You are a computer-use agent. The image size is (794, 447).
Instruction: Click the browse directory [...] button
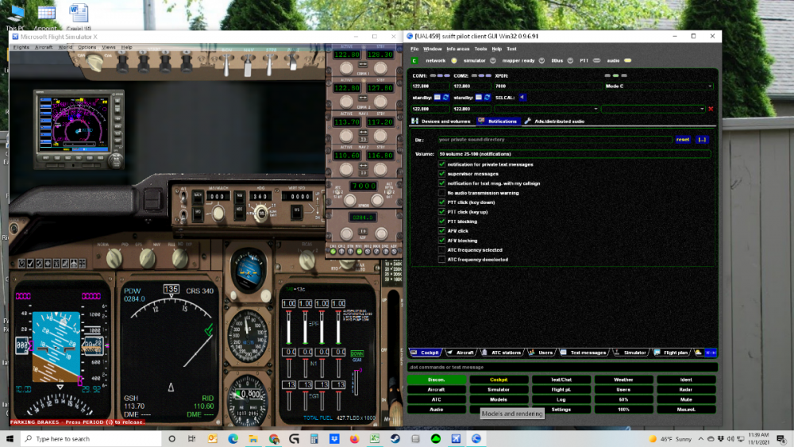pos(702,140)
